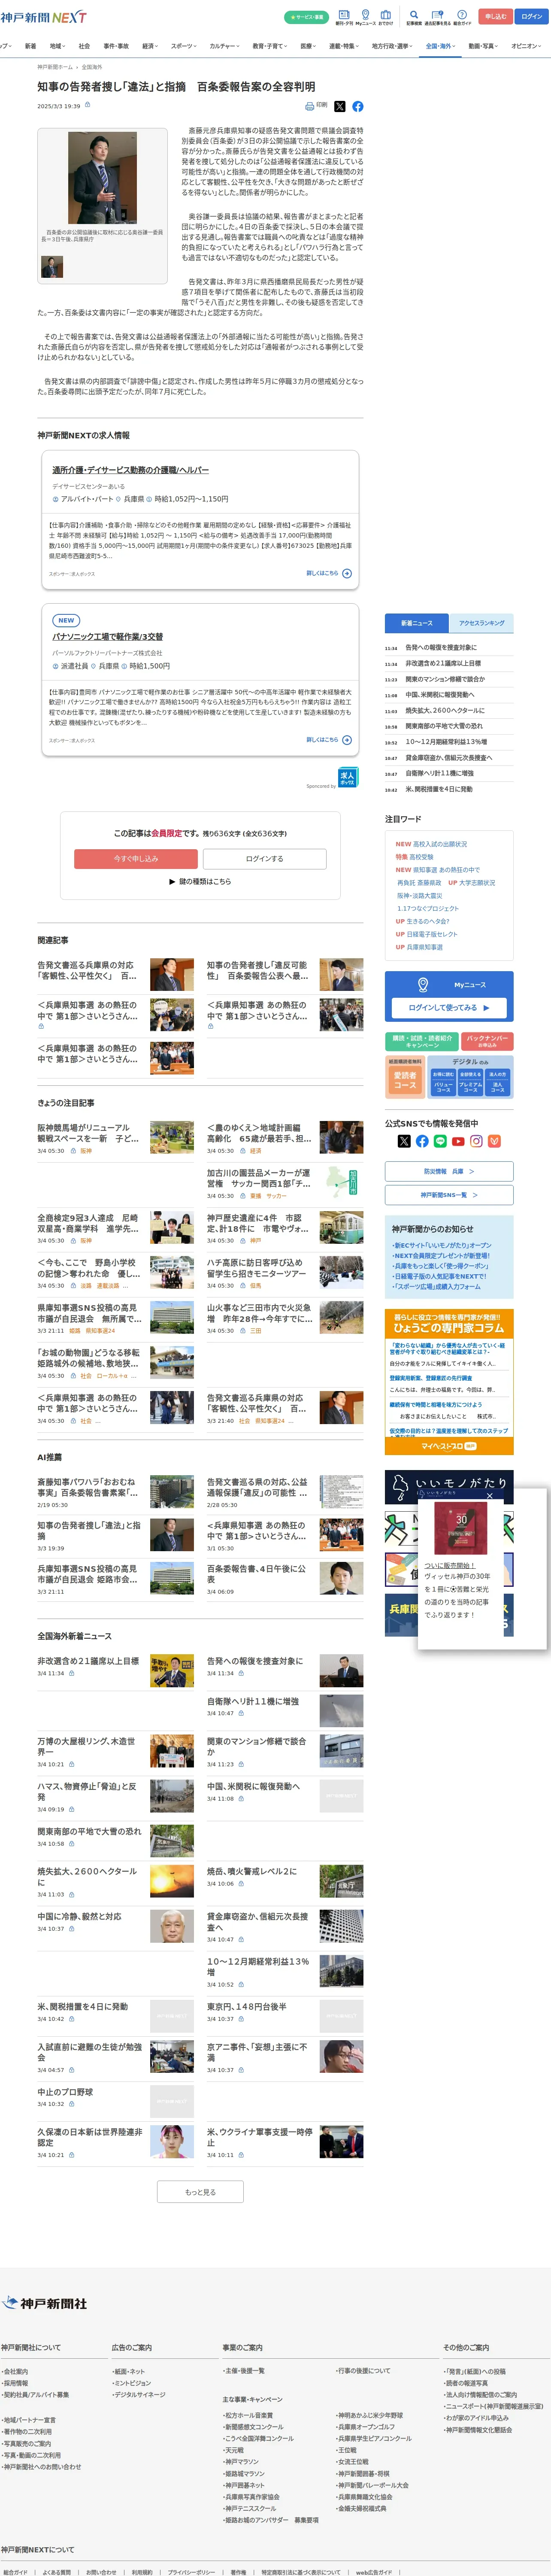
Task: Open 通所介護・デイサービス勤務 job title link
Action: [131, 470]
